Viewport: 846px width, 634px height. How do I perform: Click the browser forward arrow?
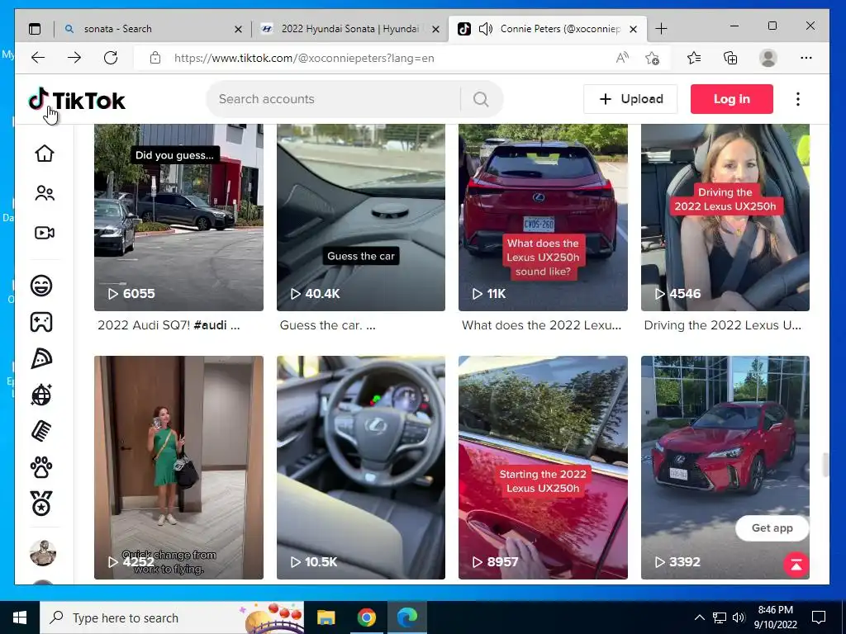74,58
